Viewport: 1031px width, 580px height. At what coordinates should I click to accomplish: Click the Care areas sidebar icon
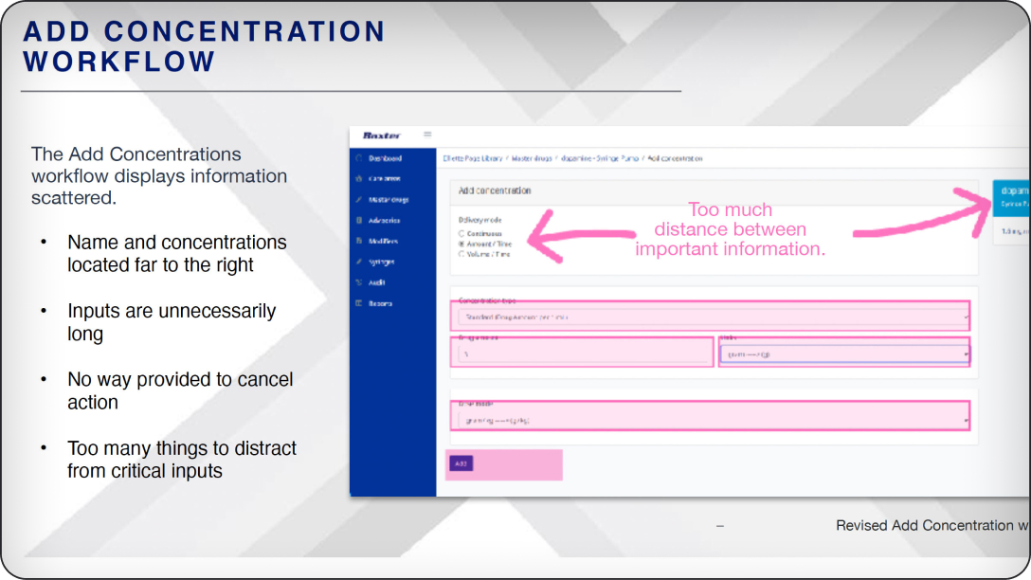358,178
